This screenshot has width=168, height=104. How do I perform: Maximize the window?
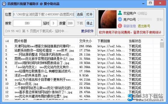150,3
